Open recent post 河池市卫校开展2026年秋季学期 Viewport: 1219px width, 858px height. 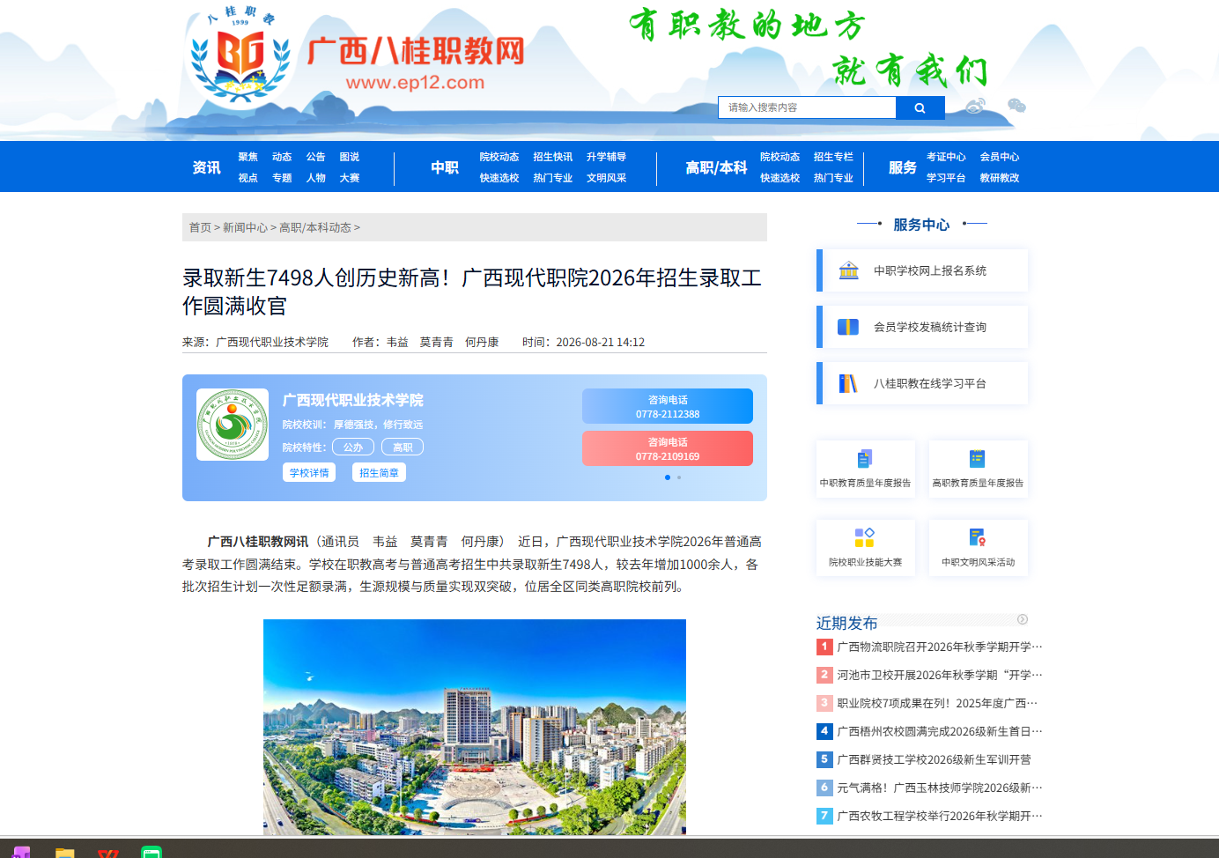click(940, 675)
